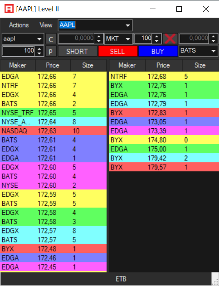Click the resize grip in status bar
The image size is (219, 286).
point(215,280)
